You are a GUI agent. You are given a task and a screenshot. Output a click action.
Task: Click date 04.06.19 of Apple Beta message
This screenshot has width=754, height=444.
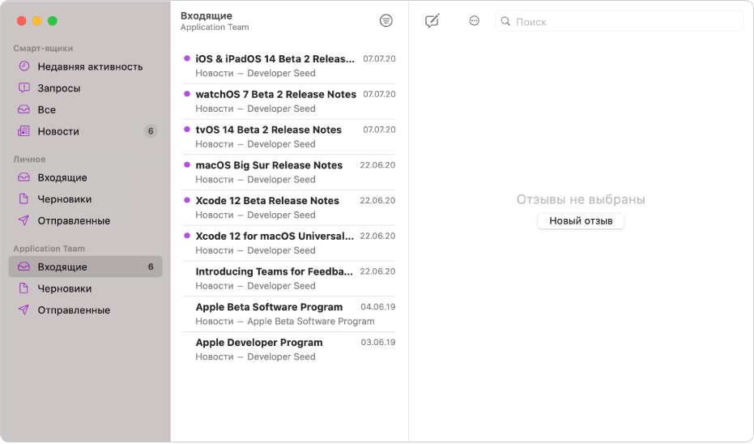coord(378,307)
